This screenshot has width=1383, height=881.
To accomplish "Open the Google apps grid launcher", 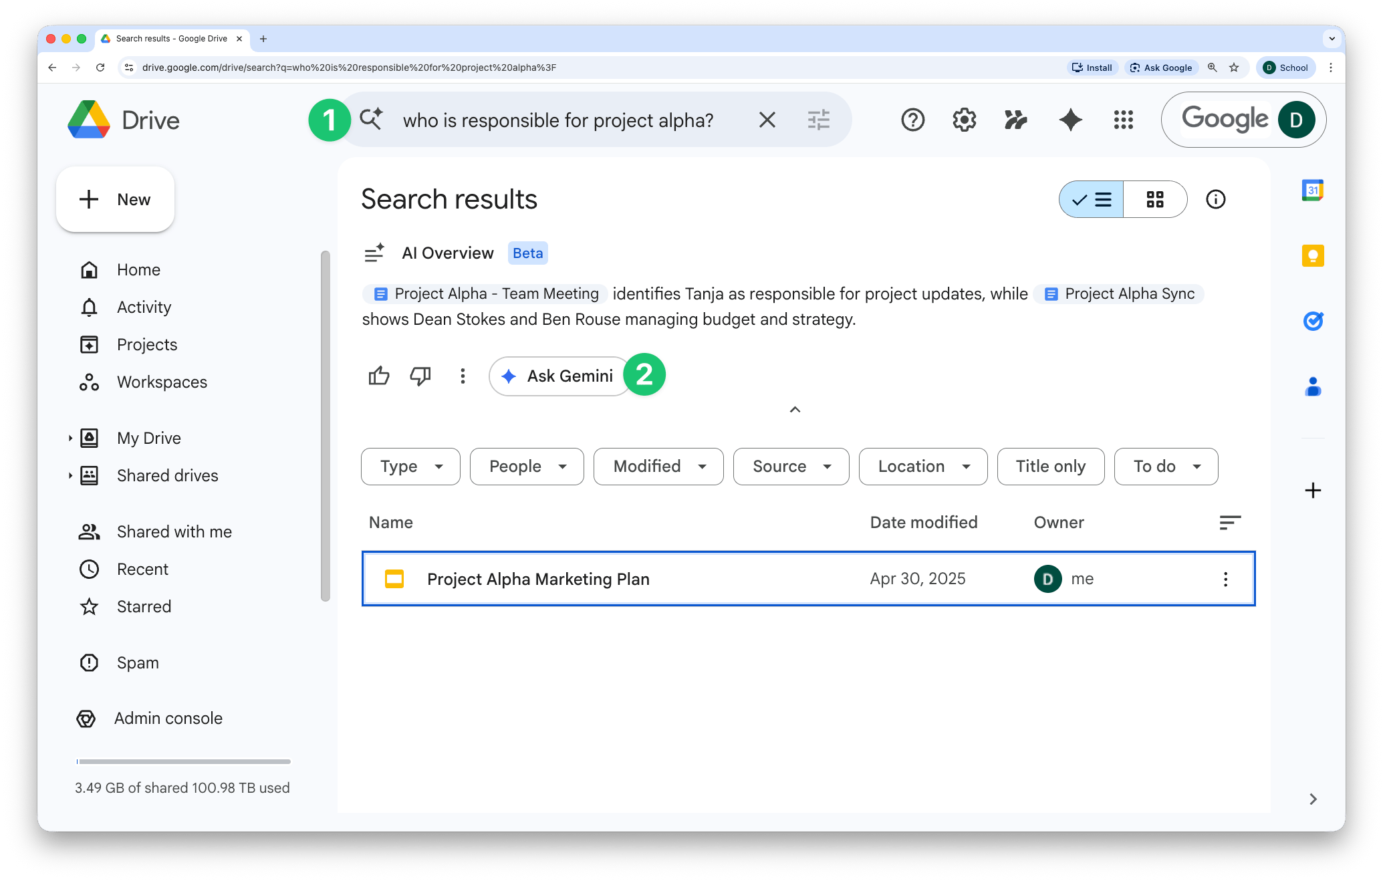I will [x=1123, y=120].
